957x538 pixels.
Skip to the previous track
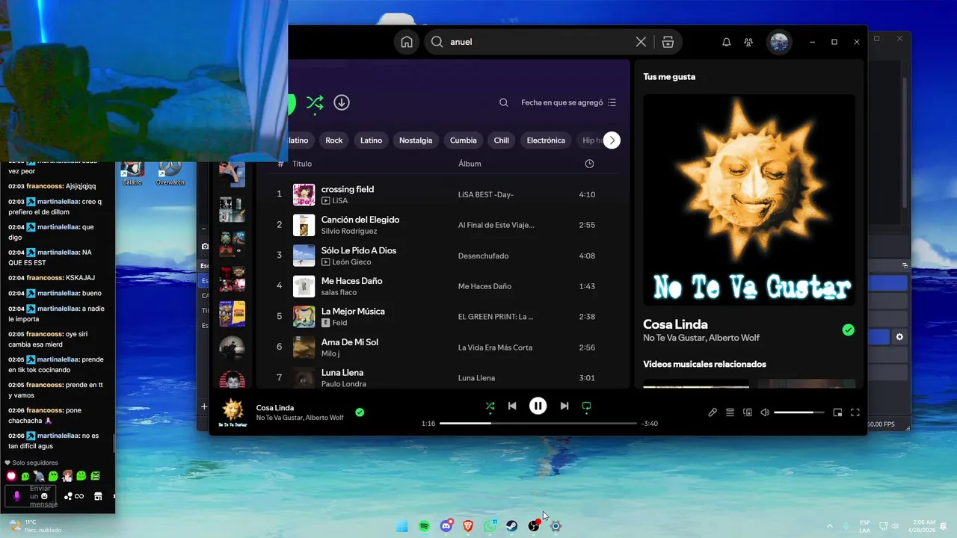pos(512,406)
